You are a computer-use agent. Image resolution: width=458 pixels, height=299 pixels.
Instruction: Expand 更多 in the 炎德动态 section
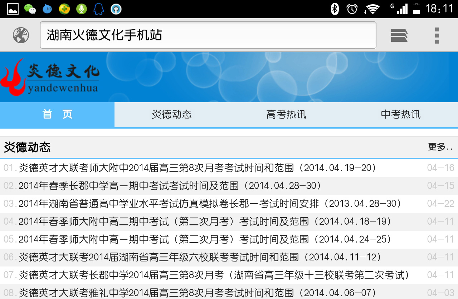440,147
